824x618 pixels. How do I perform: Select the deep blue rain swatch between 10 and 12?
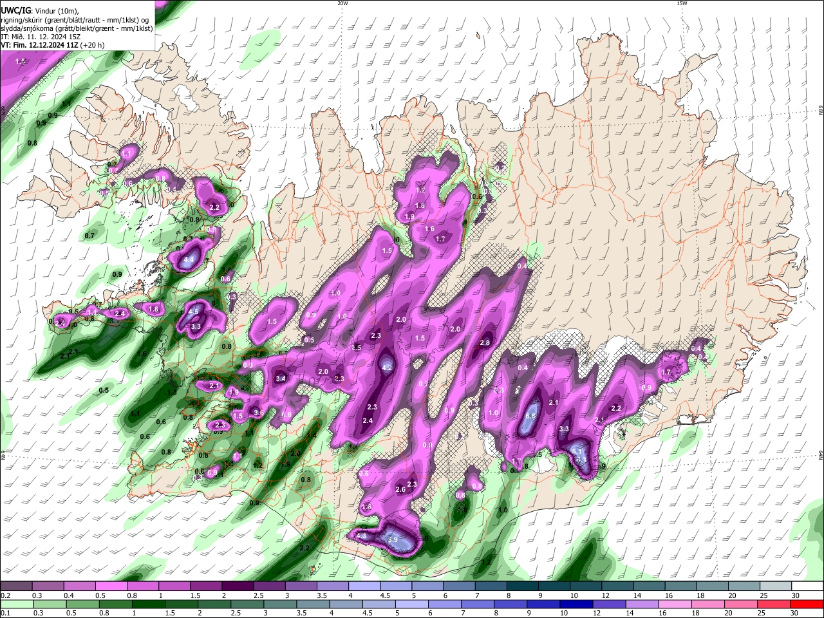[x=577, y=604]
